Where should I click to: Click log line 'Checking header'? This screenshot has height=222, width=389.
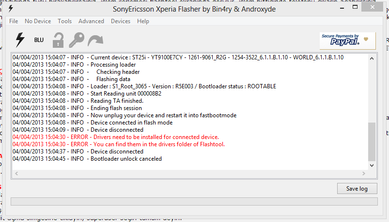(76, 72)
